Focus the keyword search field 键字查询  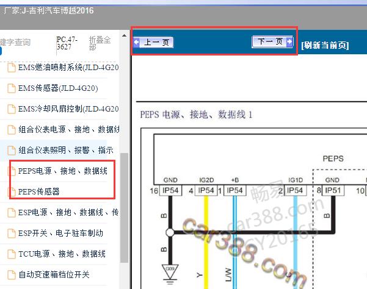[x=15, y=42]
